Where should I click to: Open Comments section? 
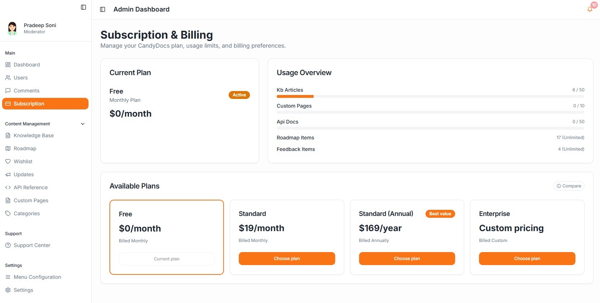26,91
